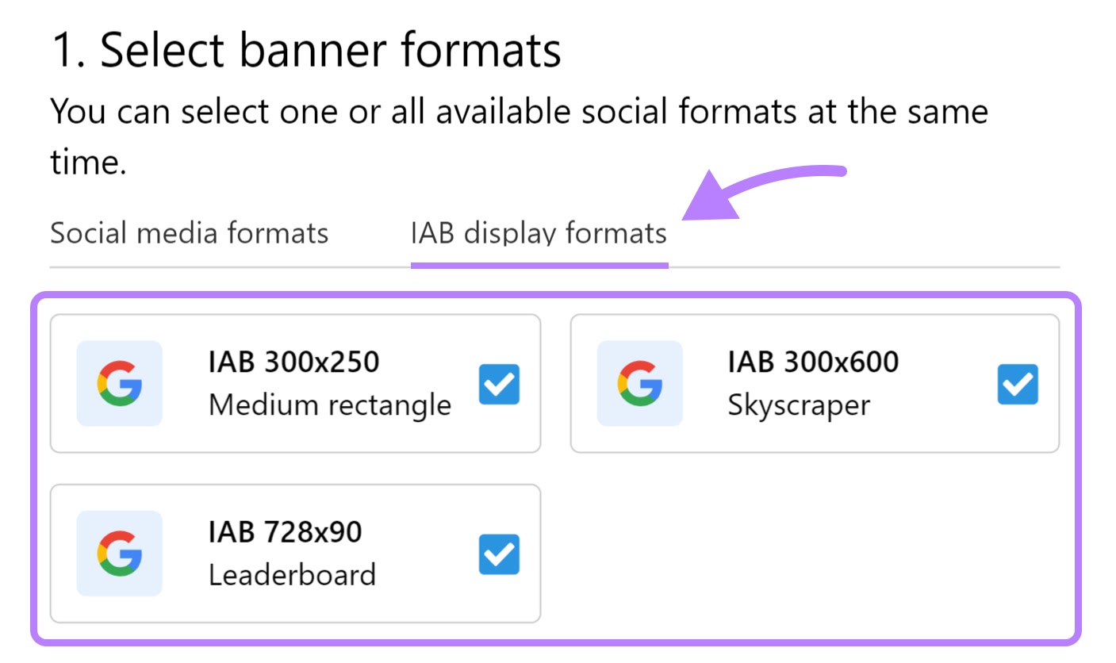
Task: Uncheck the IAB 300x600 checkbox
Action: [1018, 385]
